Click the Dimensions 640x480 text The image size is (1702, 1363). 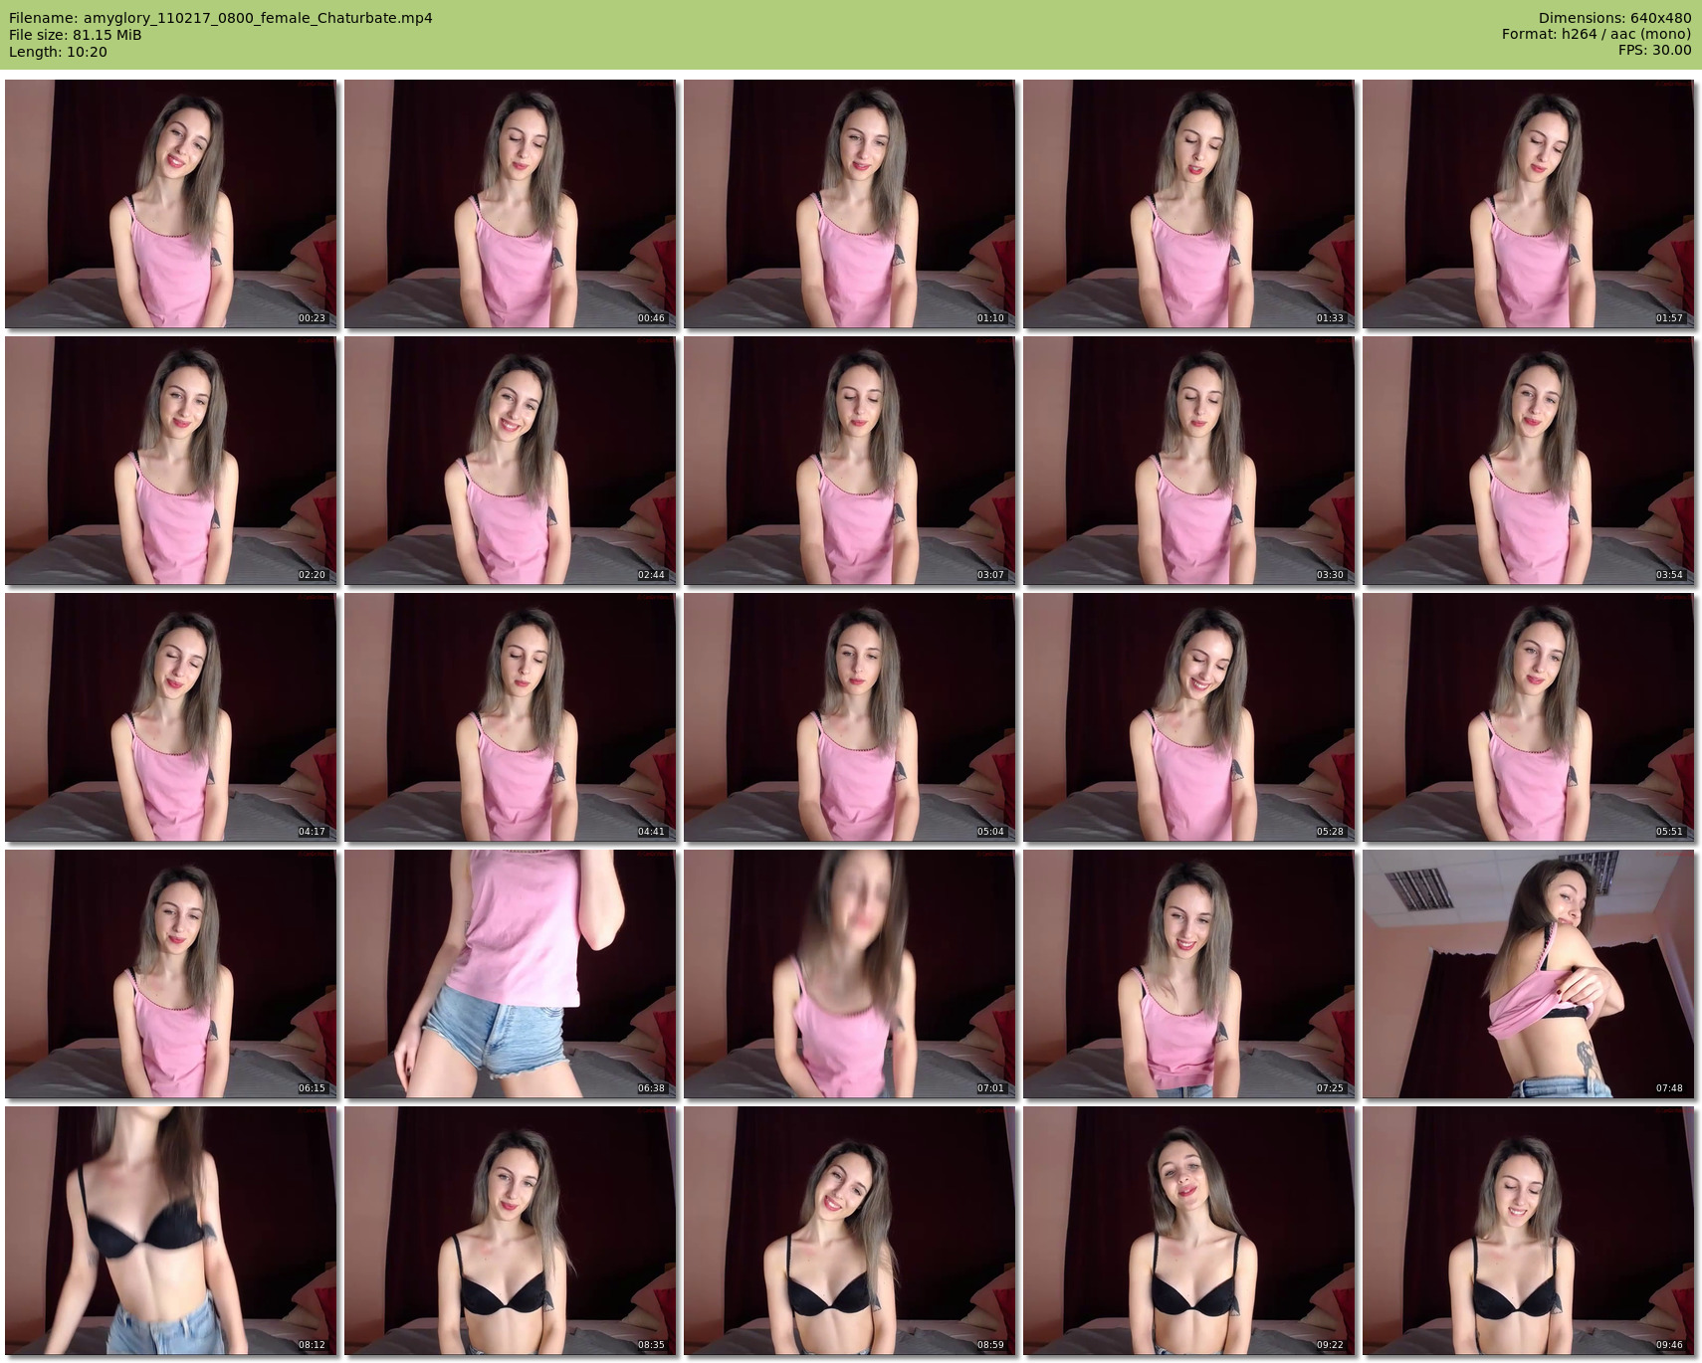click(1614, 18)
